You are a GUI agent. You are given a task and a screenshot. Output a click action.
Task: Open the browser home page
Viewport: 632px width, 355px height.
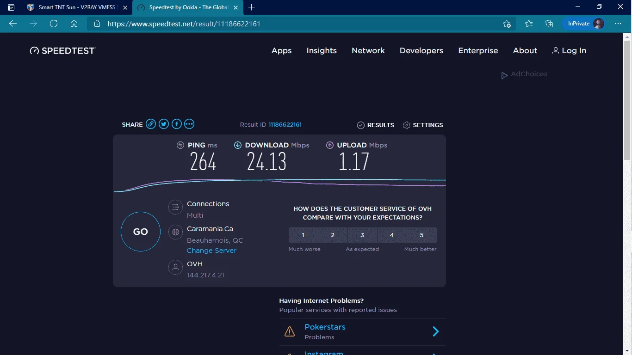pyautogui.click(x=74, y=24)
